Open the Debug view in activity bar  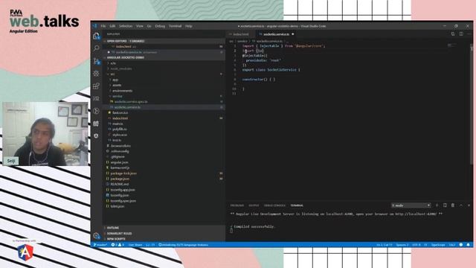(x=96, y=74)
